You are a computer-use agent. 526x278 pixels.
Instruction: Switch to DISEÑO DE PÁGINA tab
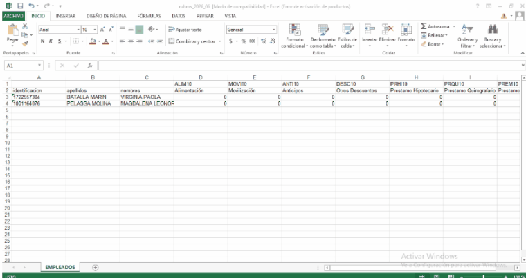pos(106,16)
